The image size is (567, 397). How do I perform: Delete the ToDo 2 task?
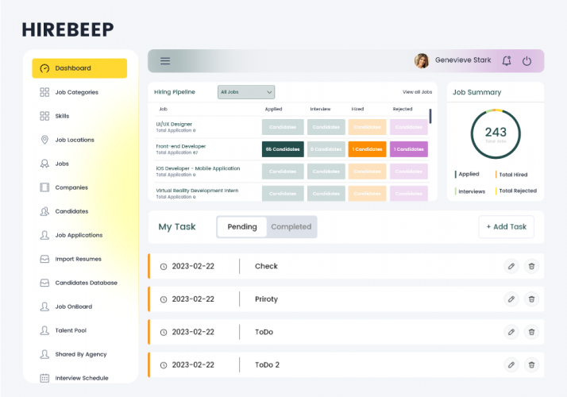[531, 364]
